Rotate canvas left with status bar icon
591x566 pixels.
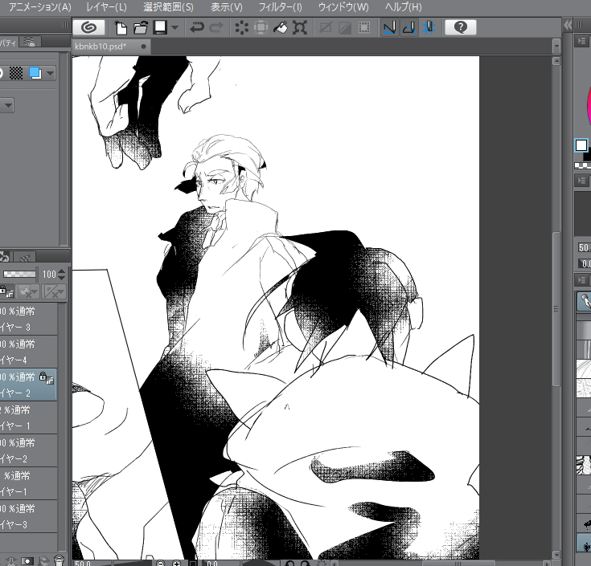[x=289, y=563]
